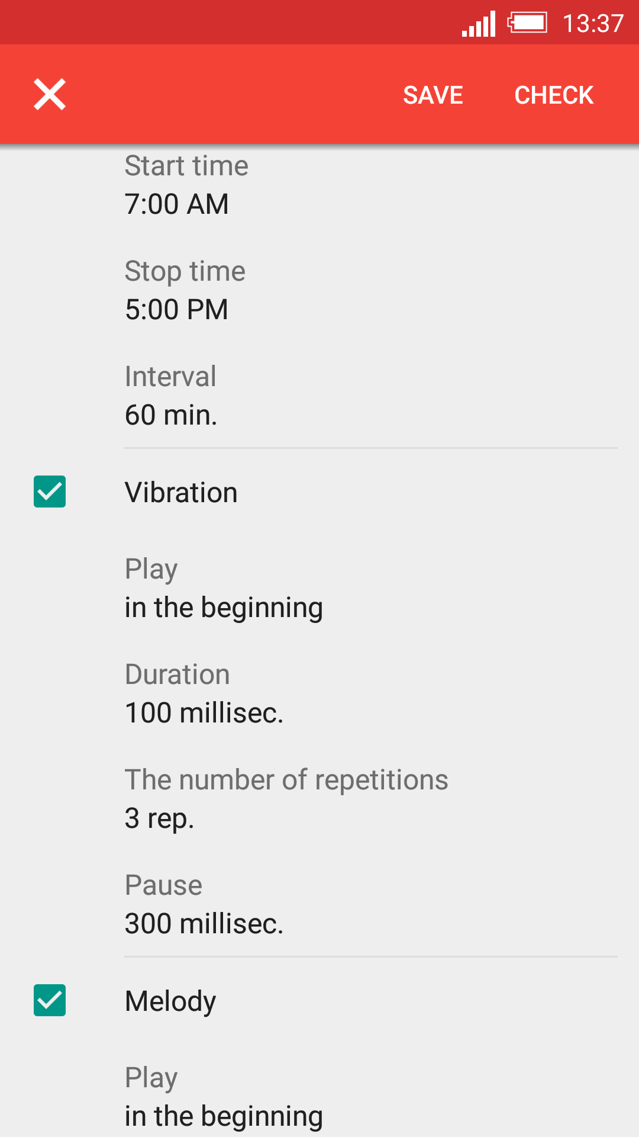
Task: Tap the SAVE button
Action: click(x=433, y=95)
